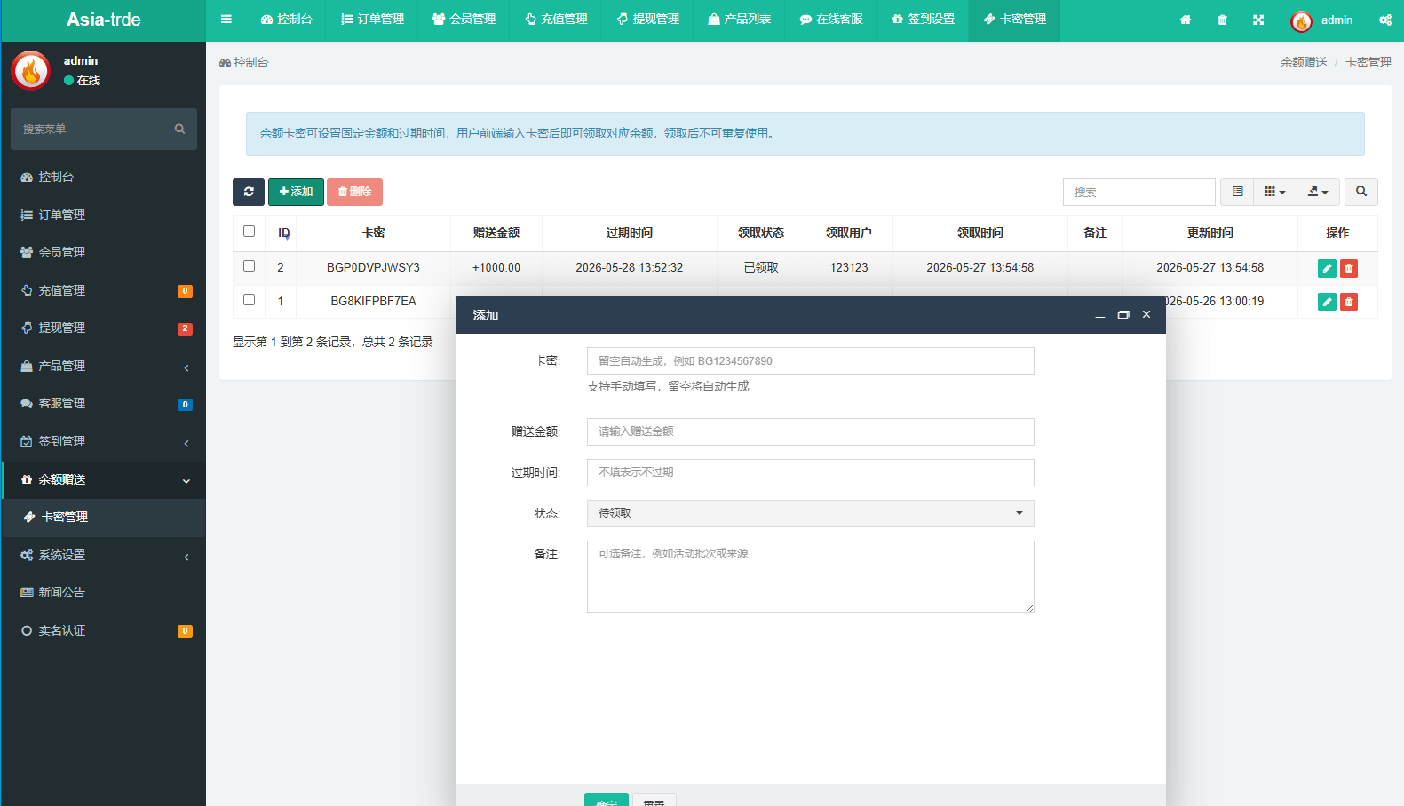1404x806 pixels.
Task: Go to 客服管理 in sidebar
Action: [x=103, y=403]
